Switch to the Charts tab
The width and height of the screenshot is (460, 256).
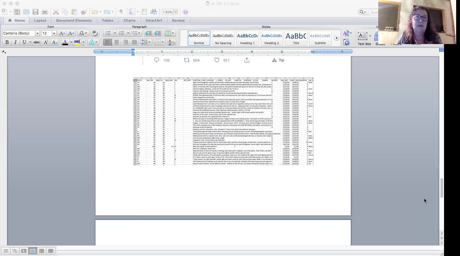[x=129, y=20]
